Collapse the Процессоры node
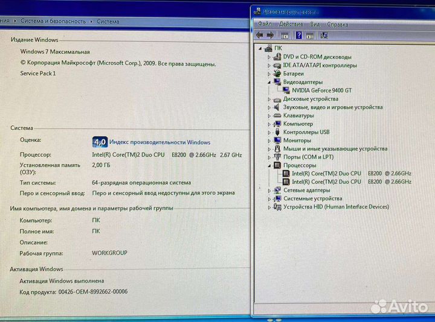This screenshot has height=322, width=435. point(269,166)
